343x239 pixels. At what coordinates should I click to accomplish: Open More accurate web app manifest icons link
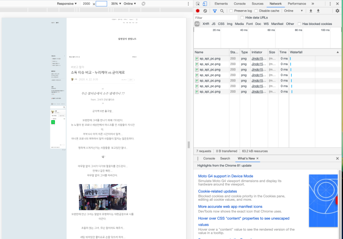click(x=230, y=206)
